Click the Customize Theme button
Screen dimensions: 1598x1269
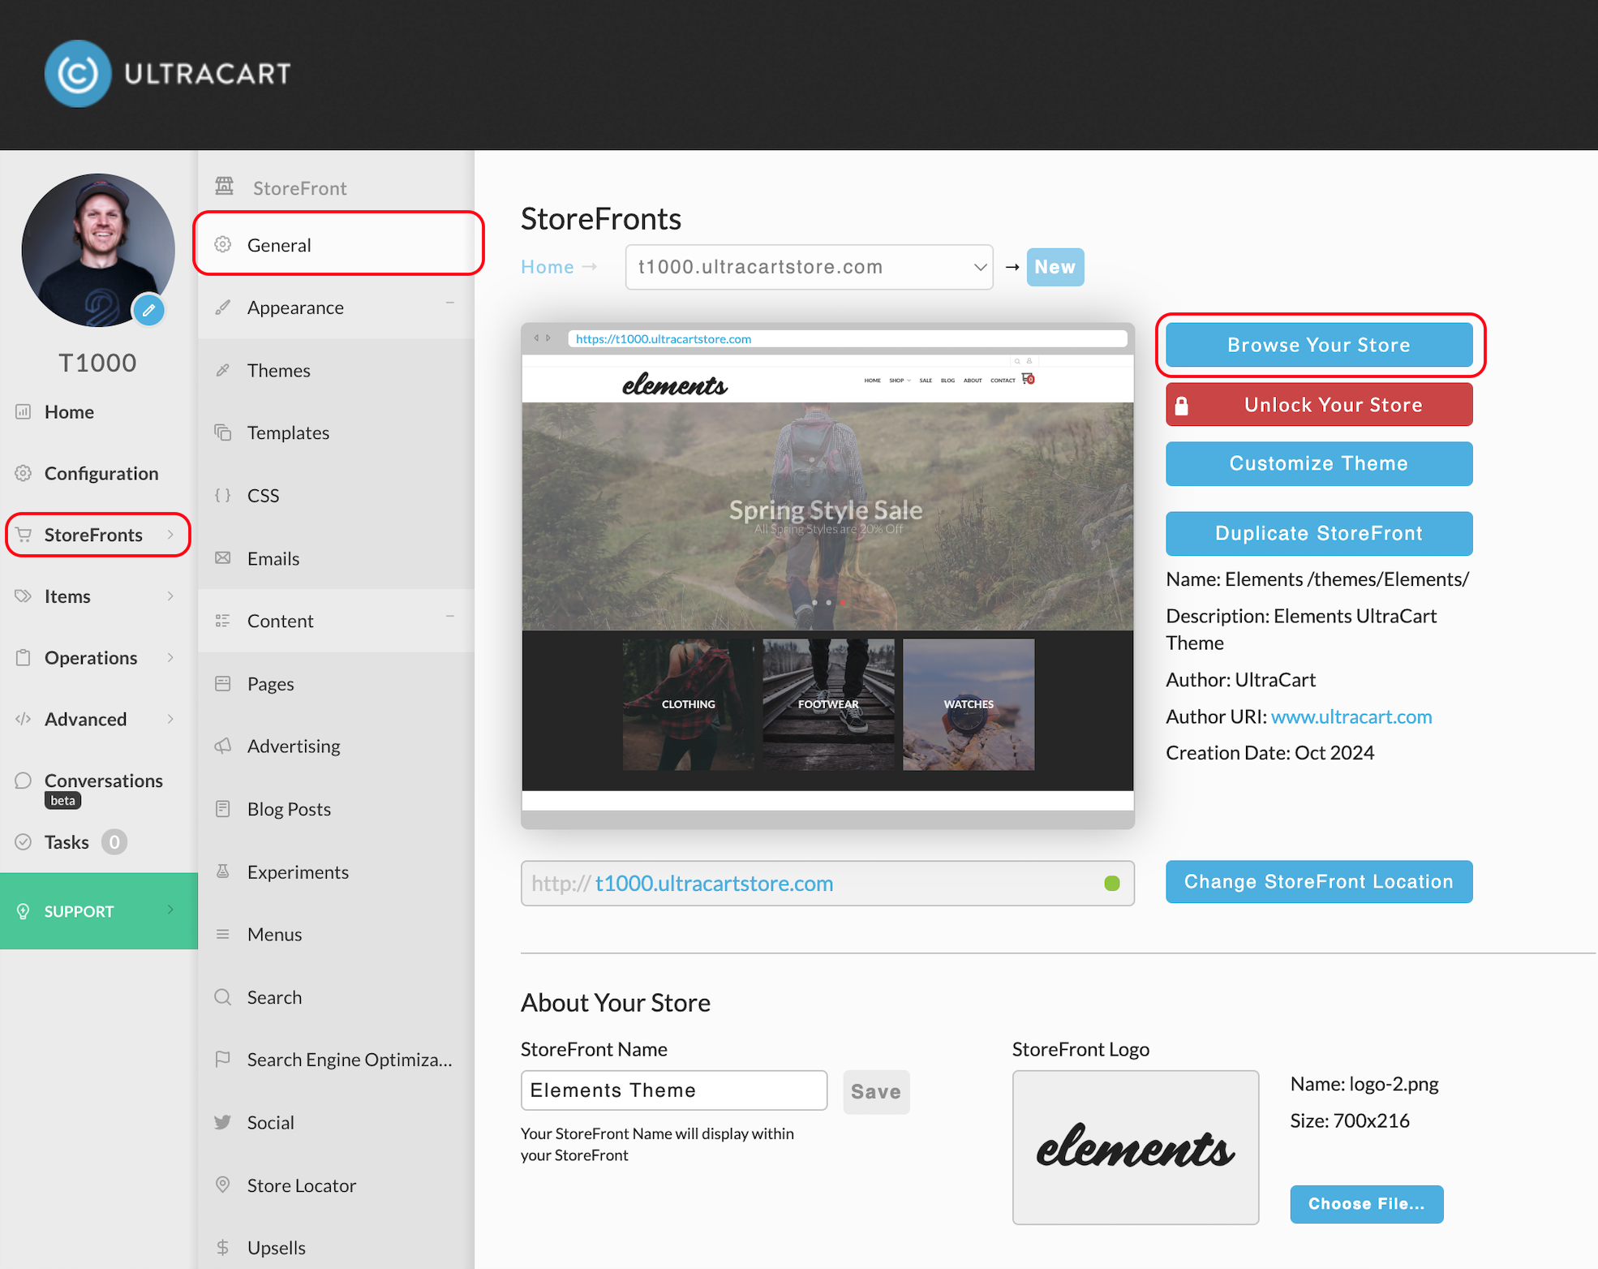[1319, 463]
